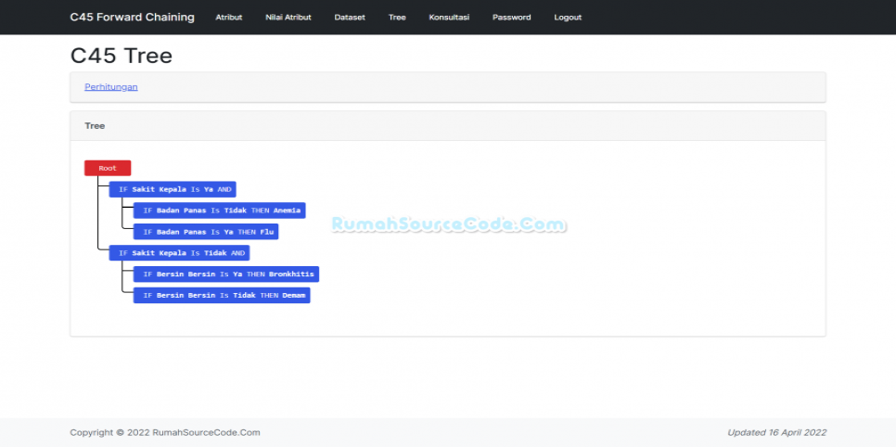This screenshot has height=447, width=896.
Task: Select the 'Bersin Bersin Is Tidak THEN Demam' rule
Action: point(221,295)
